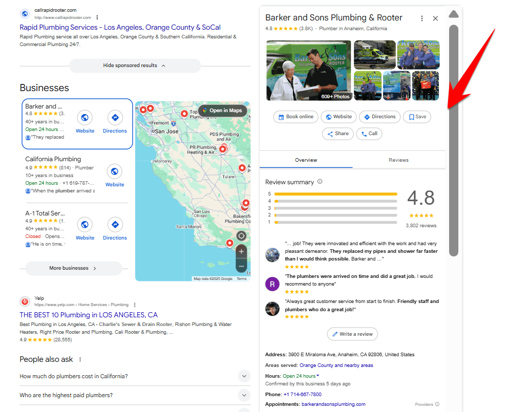Screen dimensions: 507x412
Task: Expand "Who are the highest paid plumbers?"
Action: [244, 395]
